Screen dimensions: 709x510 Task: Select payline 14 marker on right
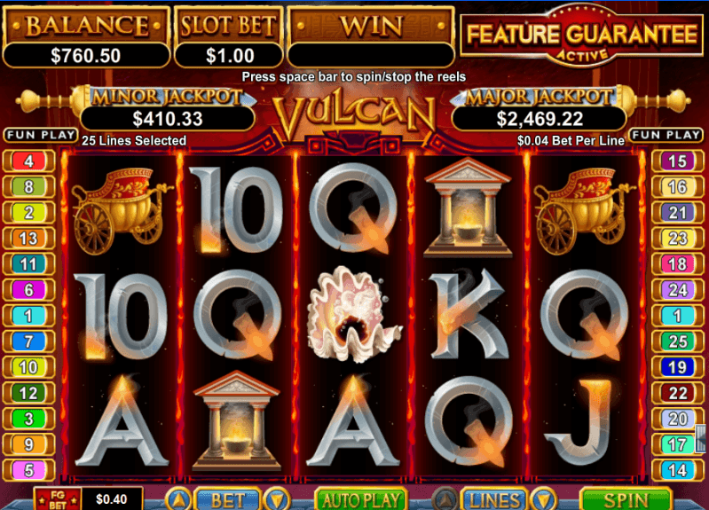tap(677, 470)
